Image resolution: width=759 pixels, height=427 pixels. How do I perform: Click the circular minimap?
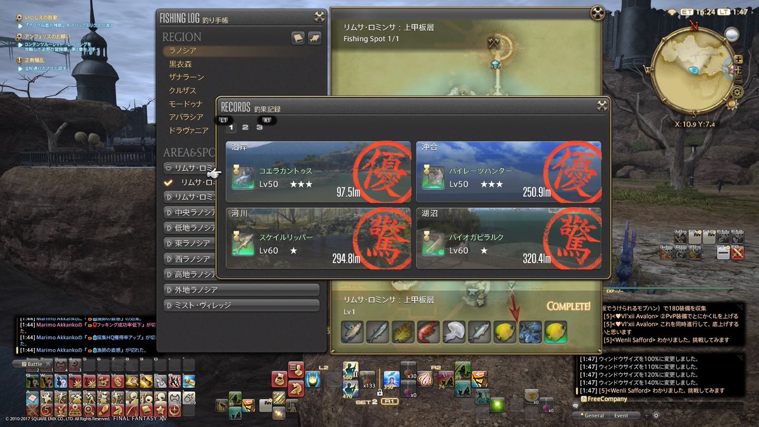(x=694, y=69)
